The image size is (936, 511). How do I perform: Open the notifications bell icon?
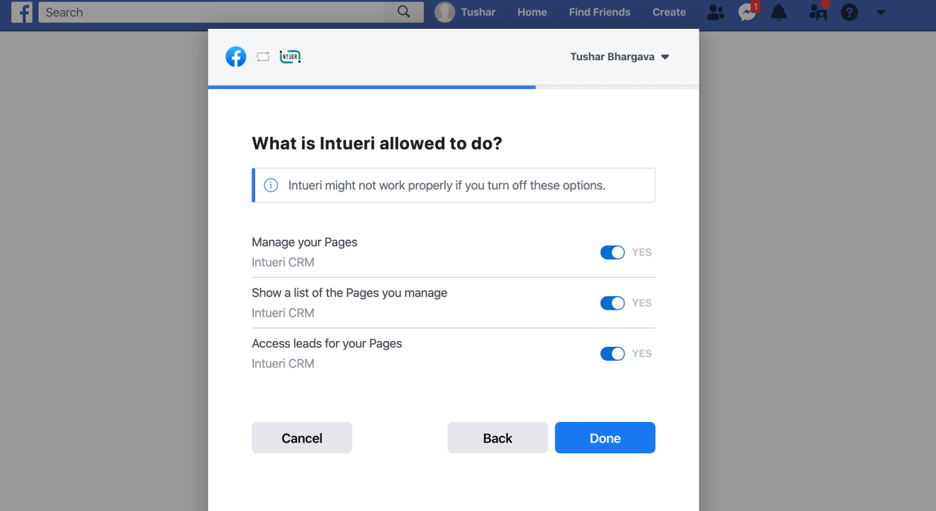click(x=778, y=12)
